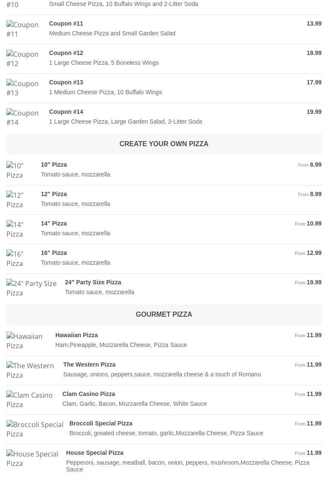
Task: Open the Hawaiian Pizza thumbnail
Action: click(25, 341)
